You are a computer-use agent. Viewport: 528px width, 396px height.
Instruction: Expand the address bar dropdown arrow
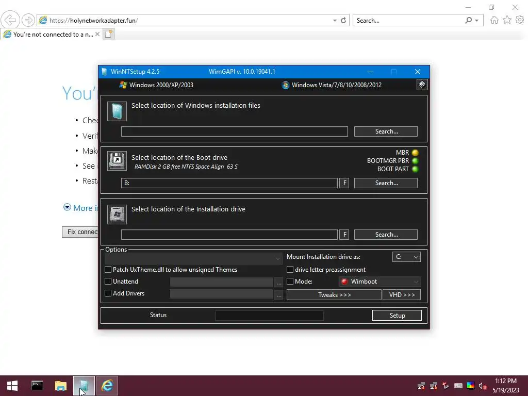click(x=335, y=21)
